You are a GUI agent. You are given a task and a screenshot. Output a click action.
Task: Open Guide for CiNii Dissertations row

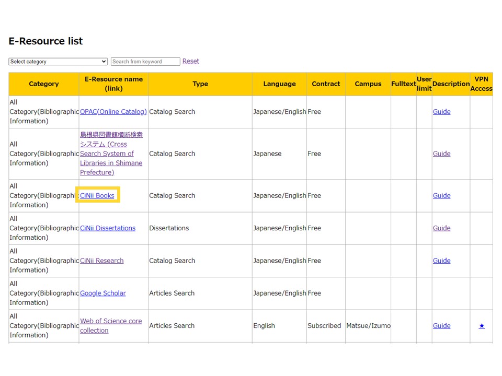click(441, 228)
